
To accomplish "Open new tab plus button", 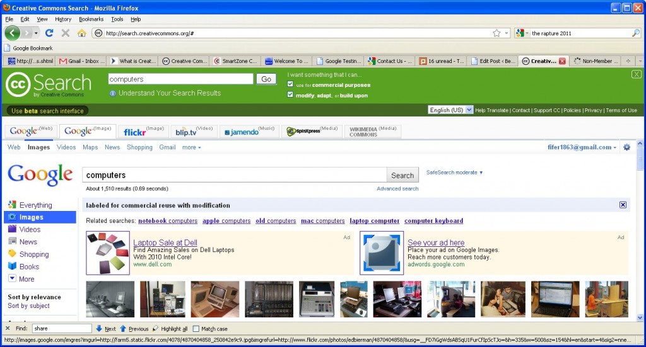I will 628,61.
